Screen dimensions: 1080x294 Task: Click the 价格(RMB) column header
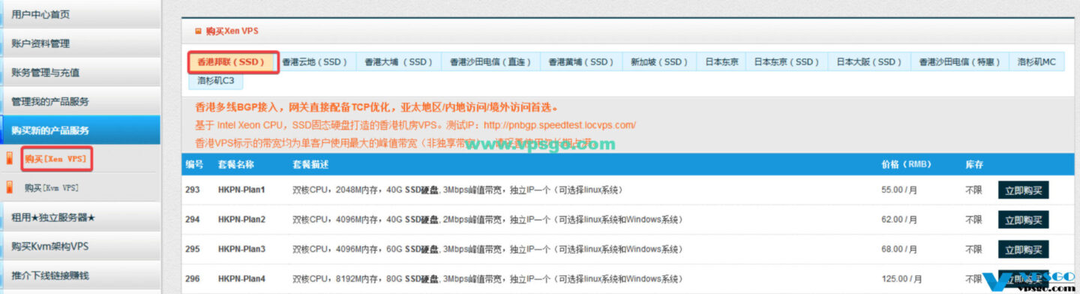point(906,164)
